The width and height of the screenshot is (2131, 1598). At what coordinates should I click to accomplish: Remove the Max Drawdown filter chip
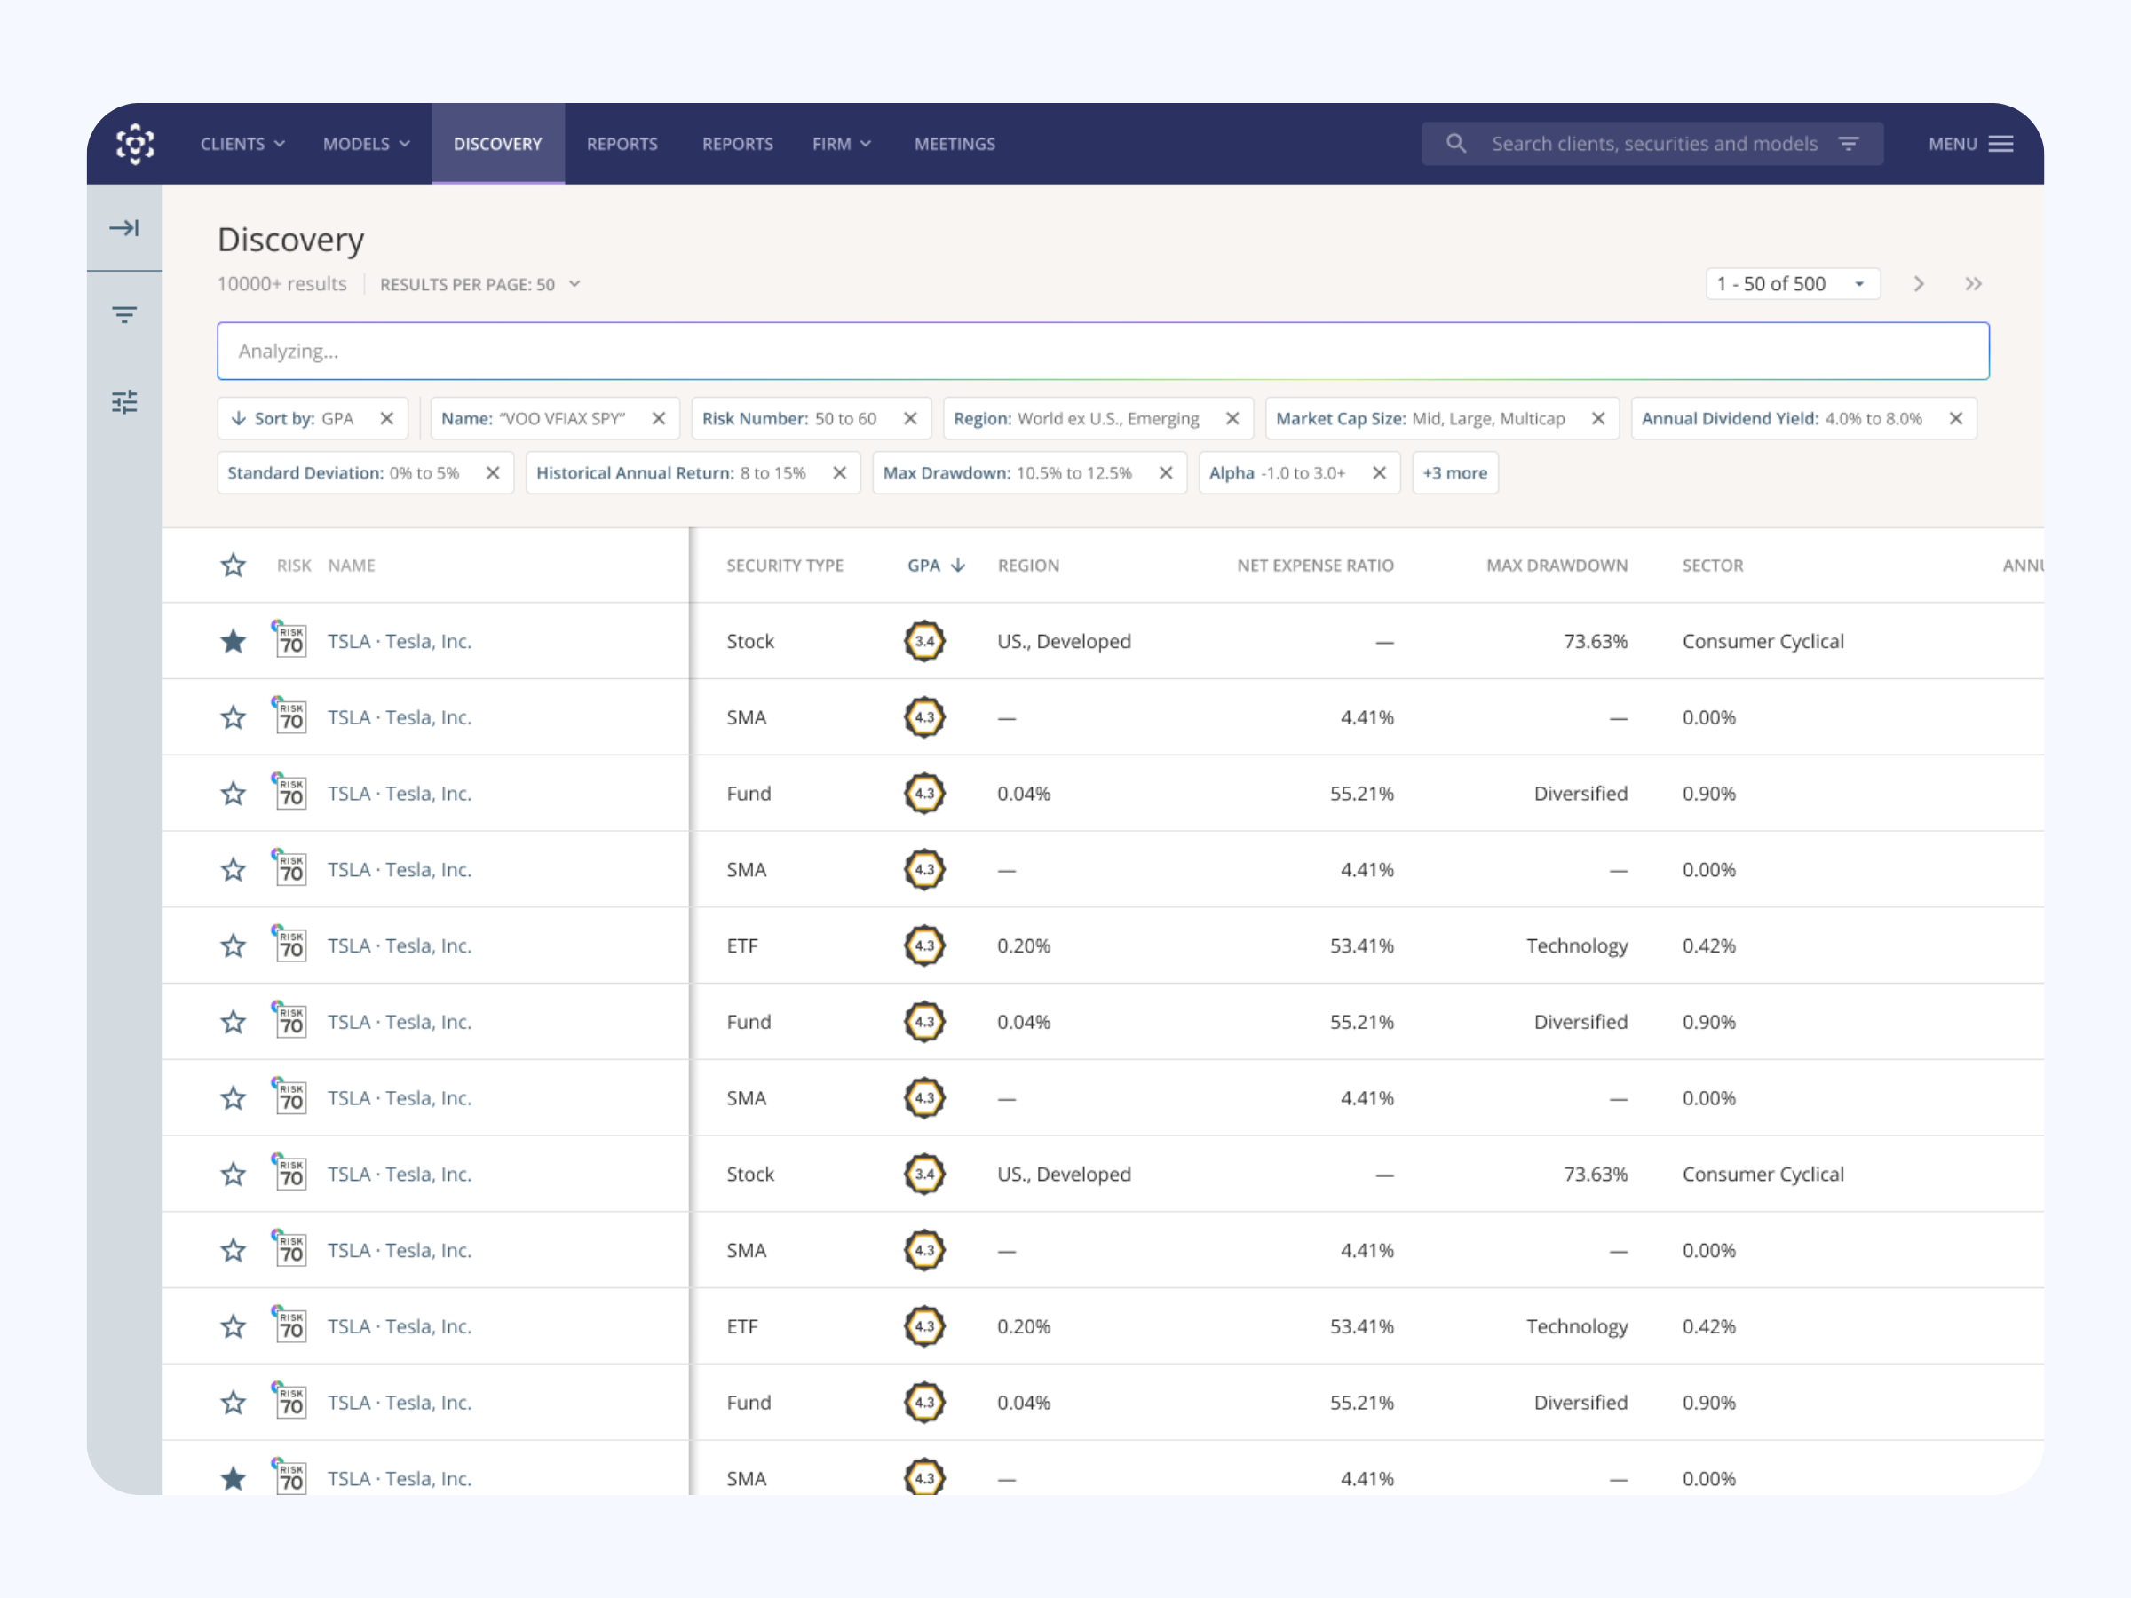(1166, 473)
